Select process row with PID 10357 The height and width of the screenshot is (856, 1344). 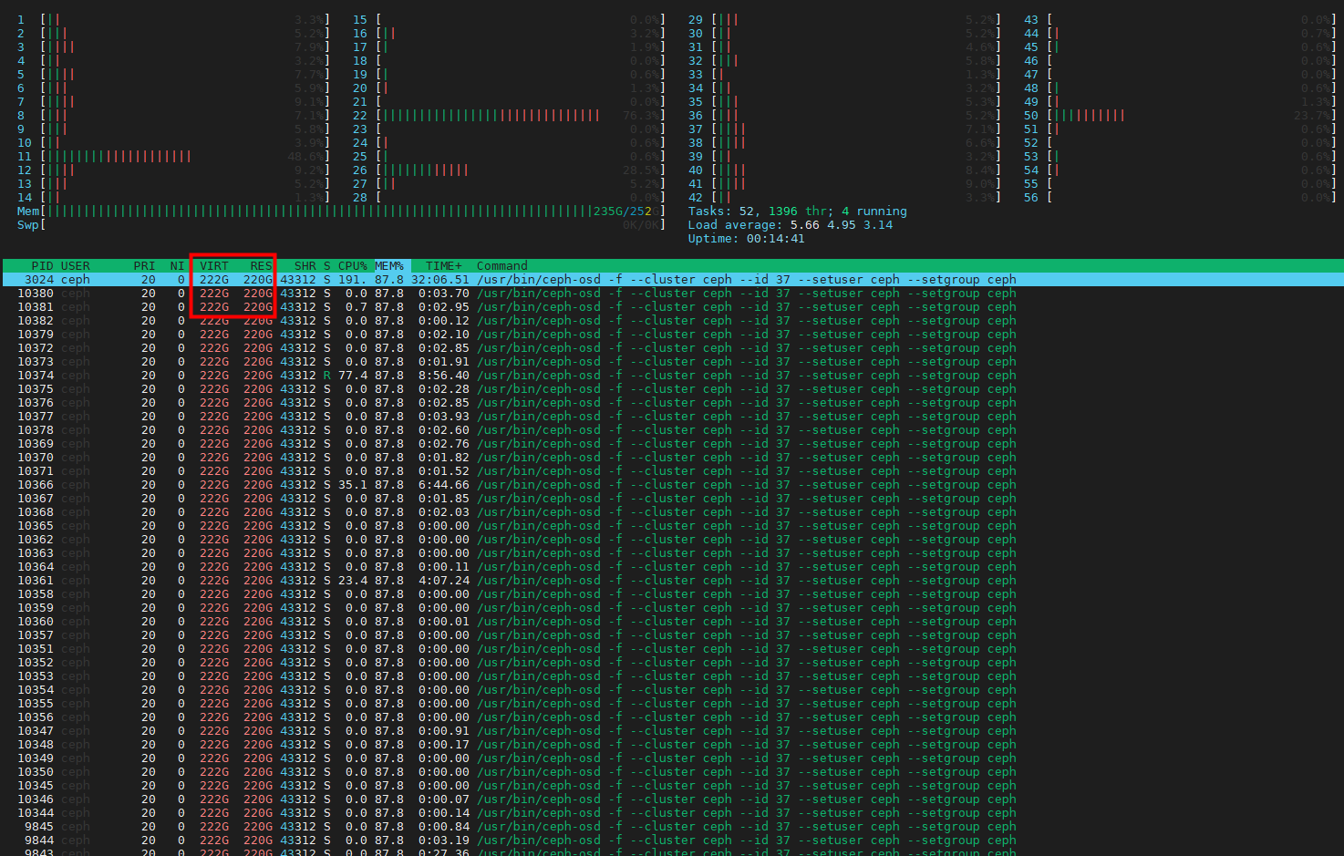point(672,635)
